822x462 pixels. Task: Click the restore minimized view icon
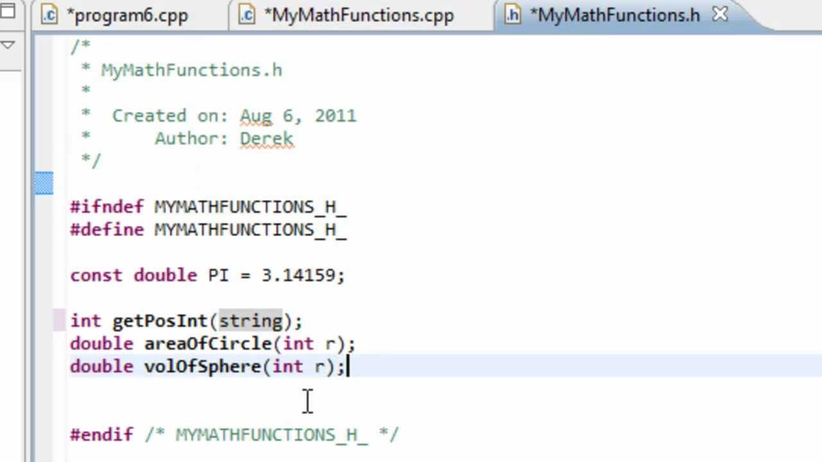coord(7,10)
